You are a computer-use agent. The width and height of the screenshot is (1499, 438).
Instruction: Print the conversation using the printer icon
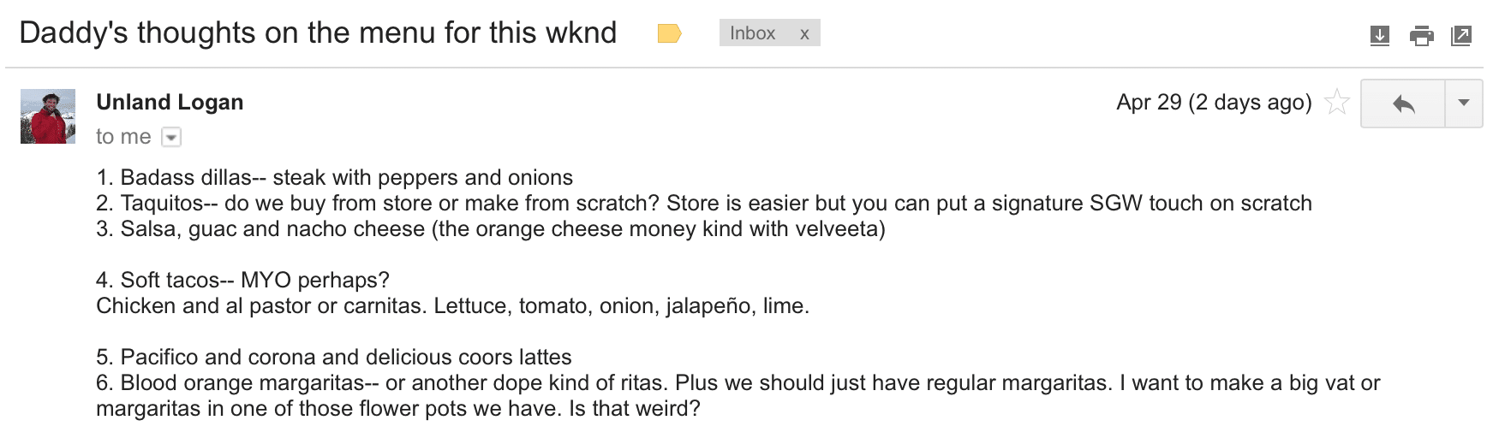click(x=1421, y=36)
